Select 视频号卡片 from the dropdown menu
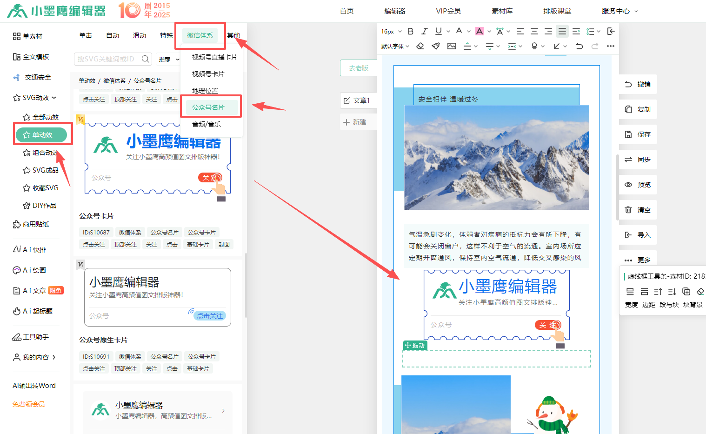The width and height of the screenshot is (706, 434). pyautogui.click(x=208, y=74)
